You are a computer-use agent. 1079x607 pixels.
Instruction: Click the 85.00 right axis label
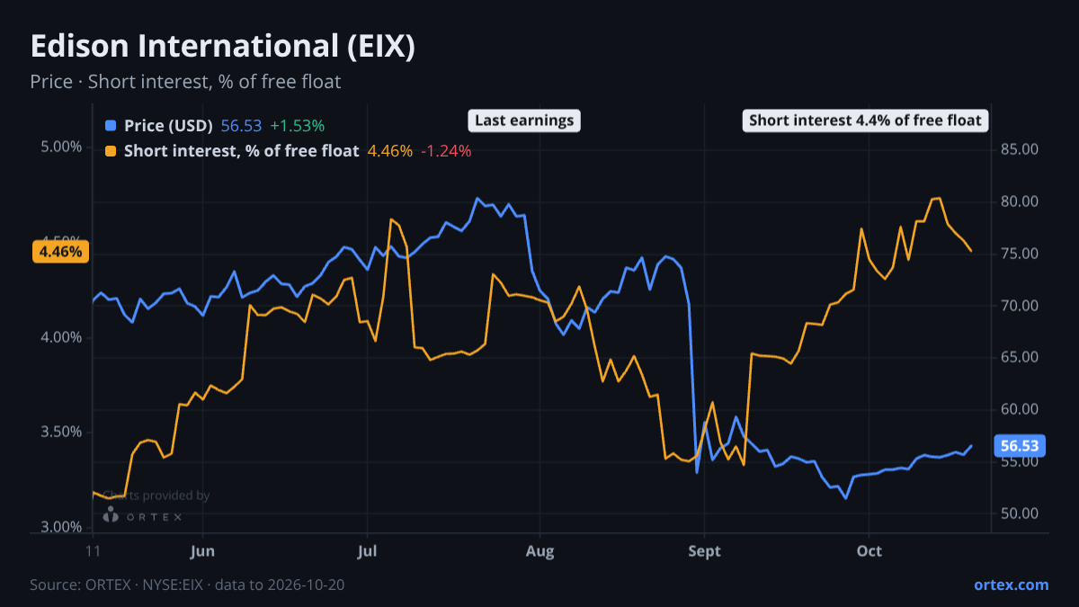[x=1020, y=149]
